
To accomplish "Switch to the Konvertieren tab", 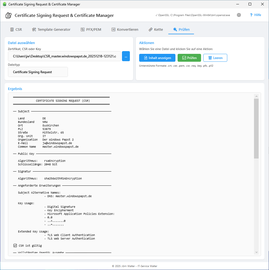I will (127, 30).
